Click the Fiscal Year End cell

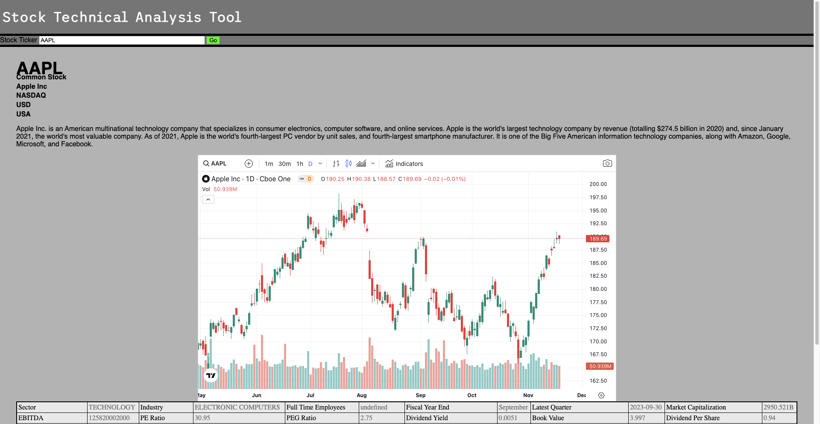(451, 407)
